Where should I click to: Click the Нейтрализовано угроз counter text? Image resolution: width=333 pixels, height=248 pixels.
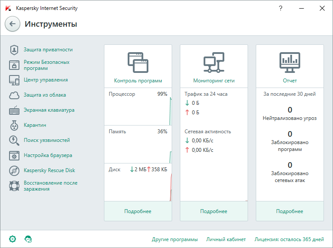coord(290,118)
